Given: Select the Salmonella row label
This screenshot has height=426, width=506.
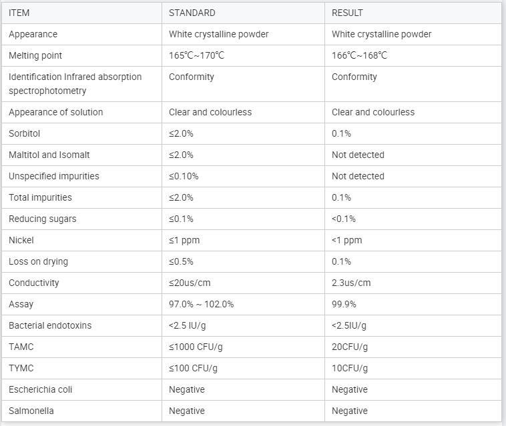Looking at the screenshot, I should (31, 411).
